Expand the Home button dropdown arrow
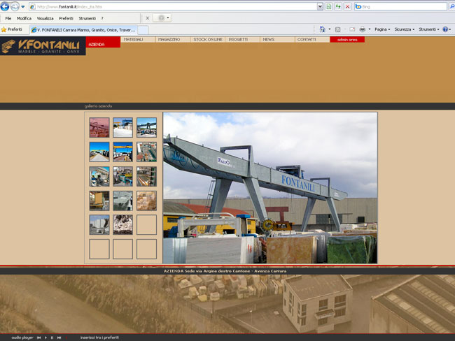455x341 pixels. tap(330, 29)
